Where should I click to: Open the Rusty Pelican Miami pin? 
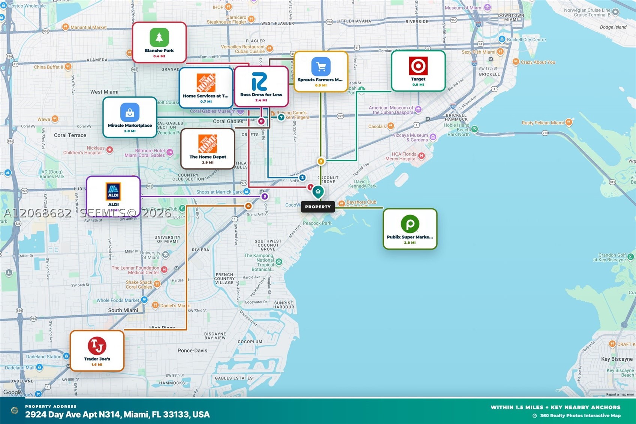coord(569,122)
